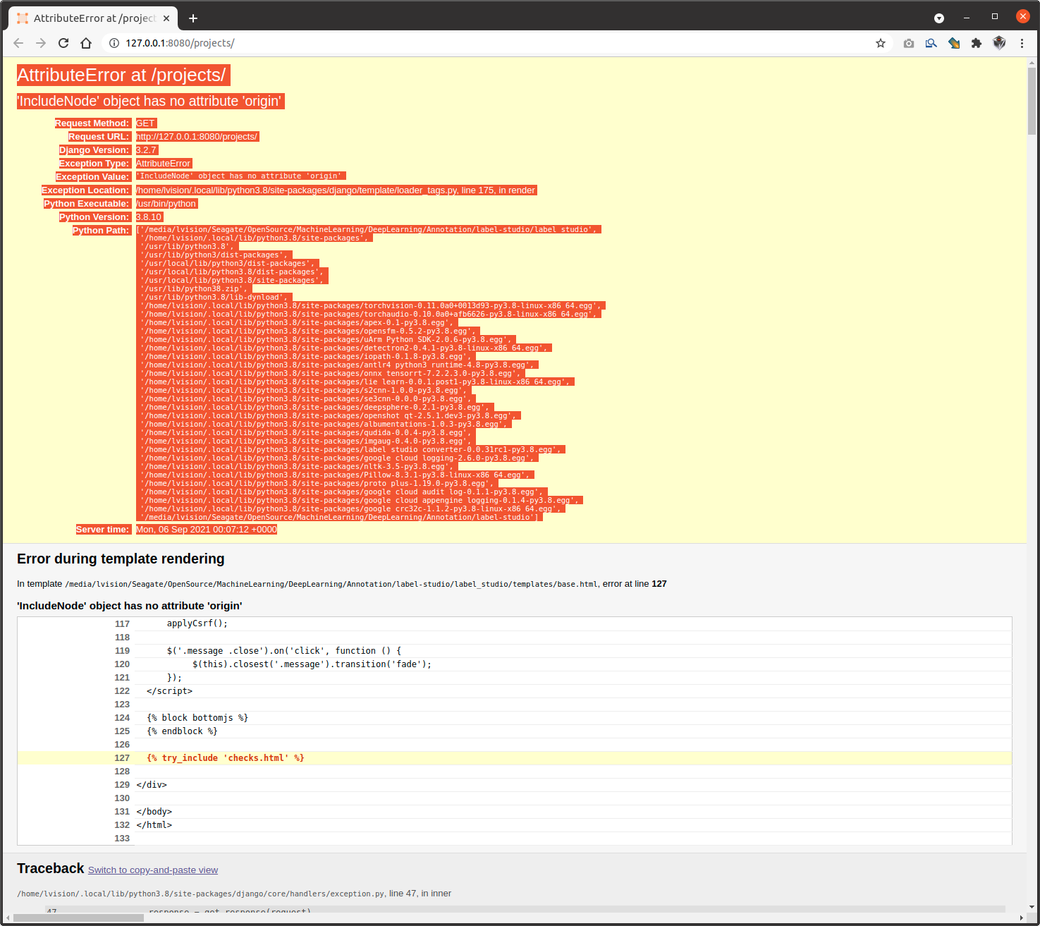Click the vertical scrollbar thumb
Image resolution: width=1040 pixels, height=926 pixels.
(1032, 101)
